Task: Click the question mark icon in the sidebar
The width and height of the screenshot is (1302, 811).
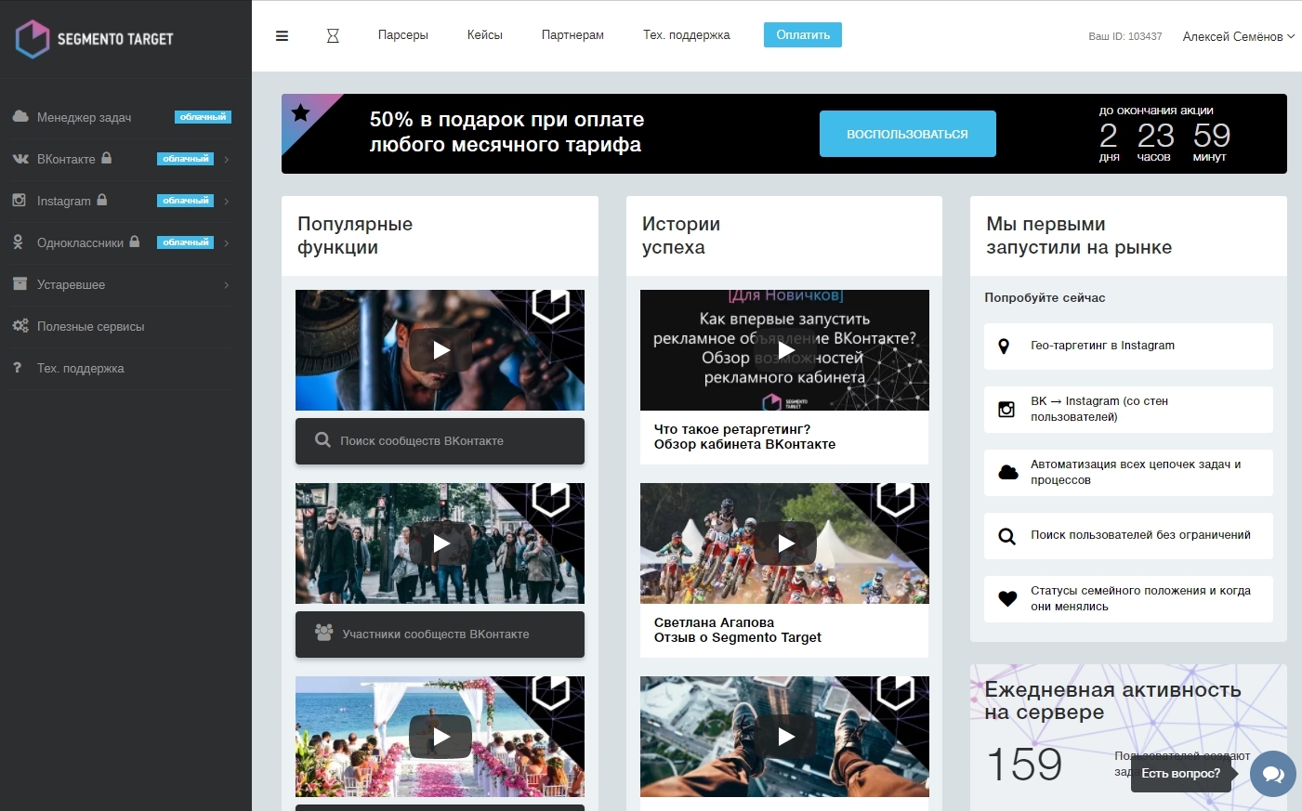Action: pos(17,367)
